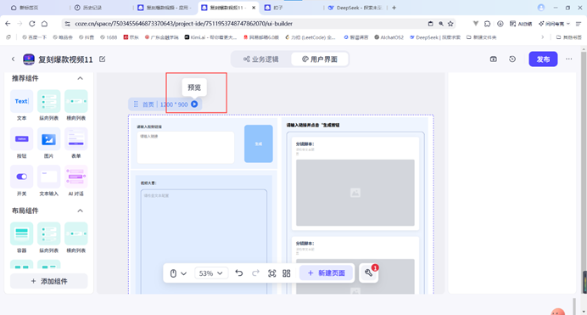This screenshot has width=587, height=315.
Task: Click the first 分镜脚本 heading text
Action: pyautogui.click(x=305, y=143)
